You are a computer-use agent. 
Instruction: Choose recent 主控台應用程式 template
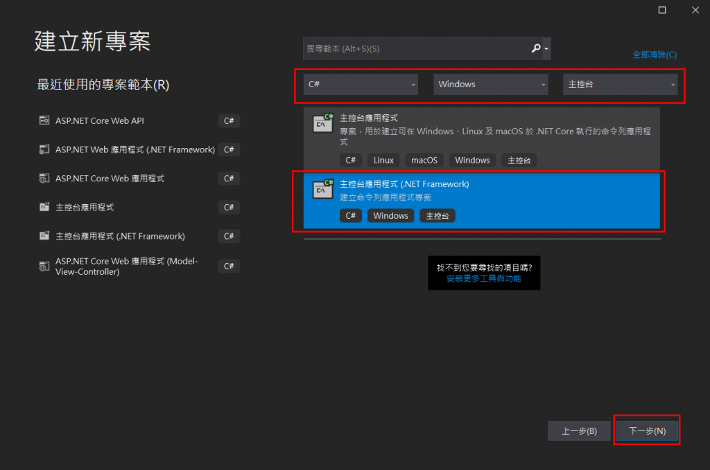click(x=139, y=208)
